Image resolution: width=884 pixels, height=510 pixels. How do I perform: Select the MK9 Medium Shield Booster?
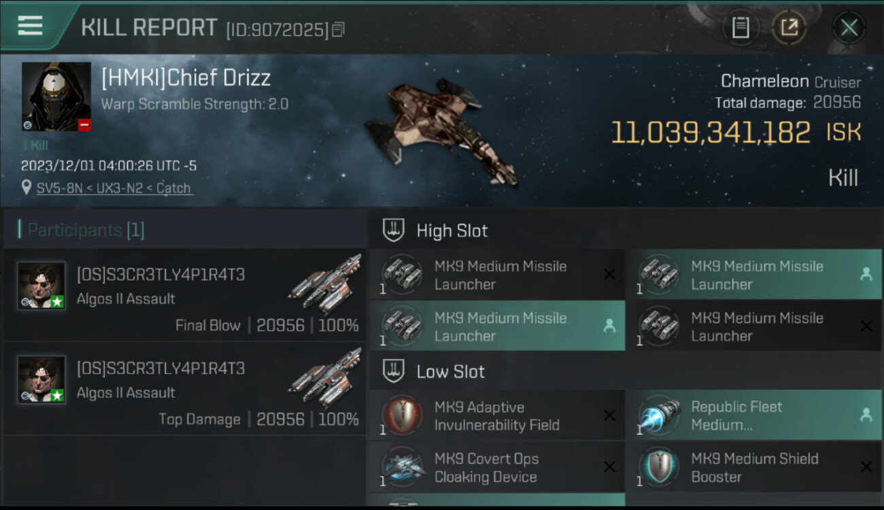(754, 467)
